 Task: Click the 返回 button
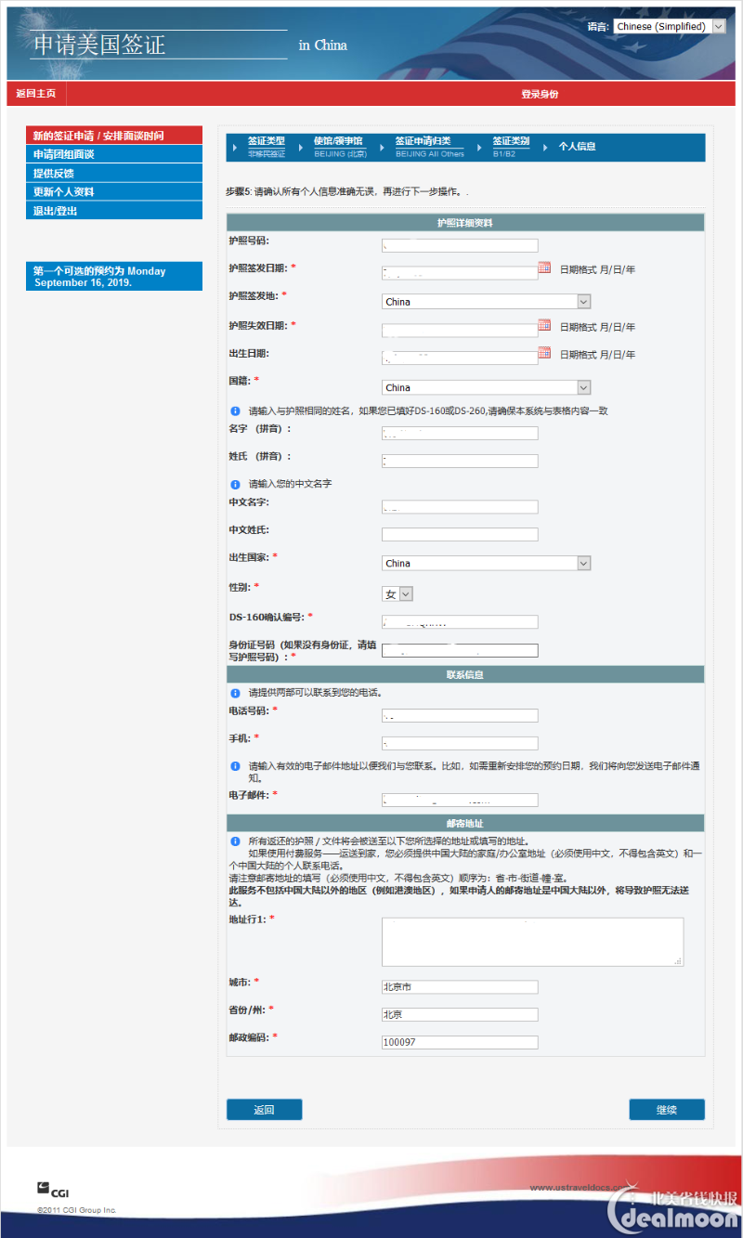pyautogui.click(x=264, y=1110)
